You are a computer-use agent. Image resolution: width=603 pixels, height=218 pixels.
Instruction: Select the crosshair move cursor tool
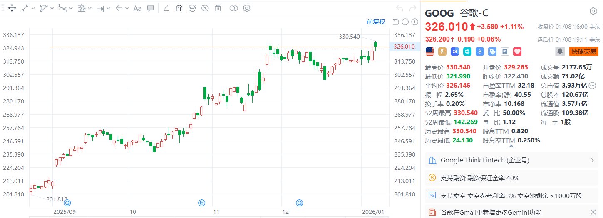(12, 8)
